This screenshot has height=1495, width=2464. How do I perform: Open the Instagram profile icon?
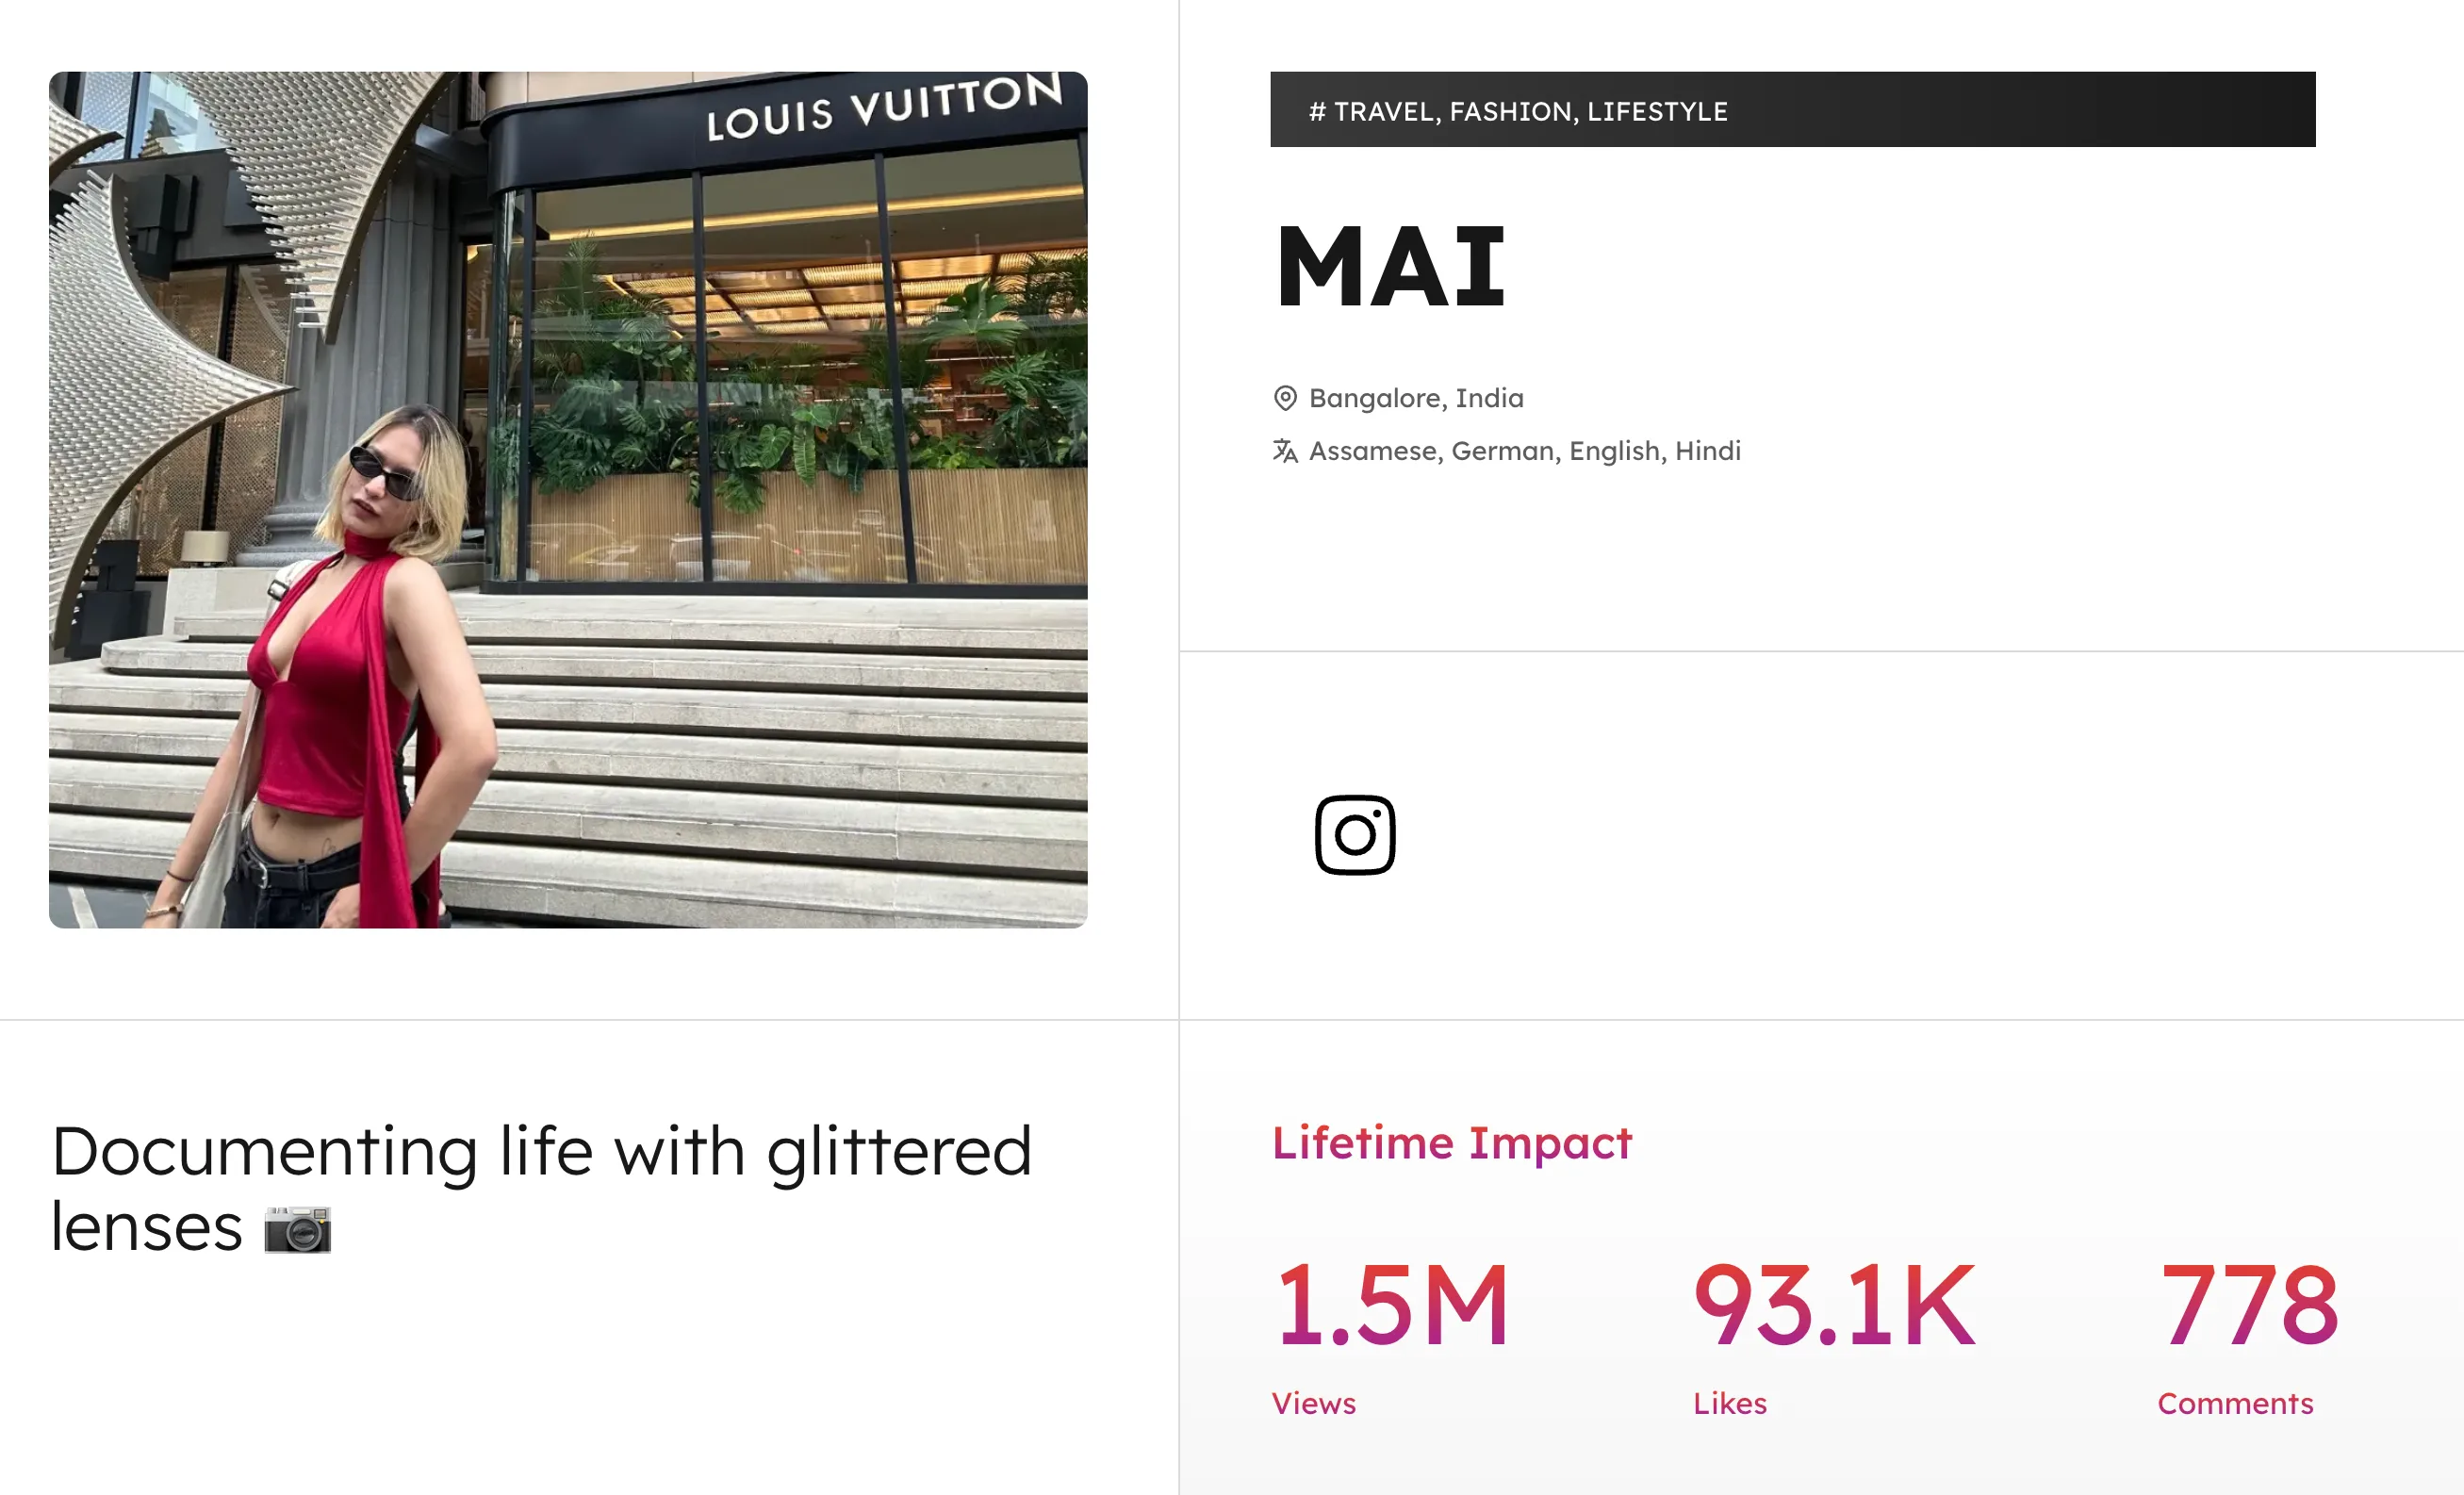coord(1355,835)
